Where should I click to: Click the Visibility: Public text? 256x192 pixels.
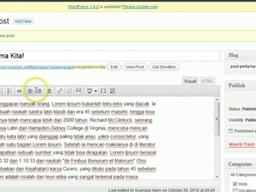coord(242,120)
